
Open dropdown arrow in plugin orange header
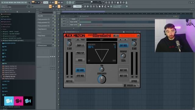tap(138, 36)
